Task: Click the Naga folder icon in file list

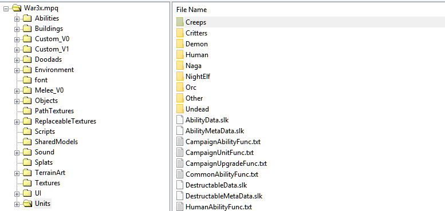Action: (x=180, y=65)
